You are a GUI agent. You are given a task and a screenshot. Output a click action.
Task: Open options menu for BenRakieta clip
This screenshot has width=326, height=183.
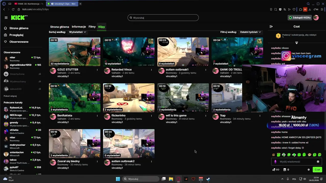click(x=97, y=116)
